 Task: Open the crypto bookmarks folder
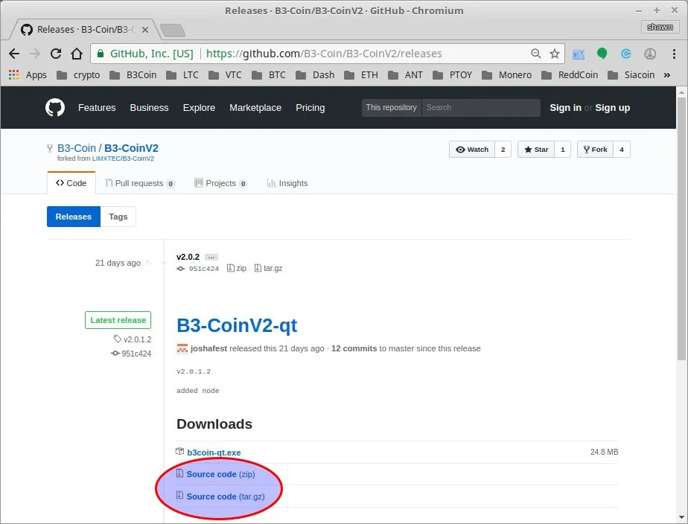78,75
